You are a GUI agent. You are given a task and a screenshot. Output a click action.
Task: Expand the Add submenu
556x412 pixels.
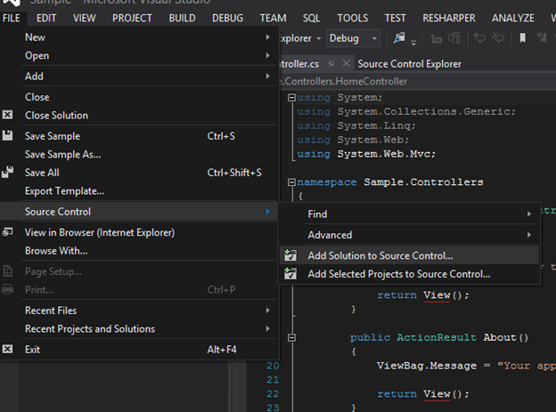(x=267, y=76)
